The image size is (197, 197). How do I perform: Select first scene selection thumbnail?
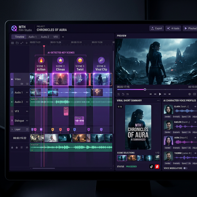(122, 158)
